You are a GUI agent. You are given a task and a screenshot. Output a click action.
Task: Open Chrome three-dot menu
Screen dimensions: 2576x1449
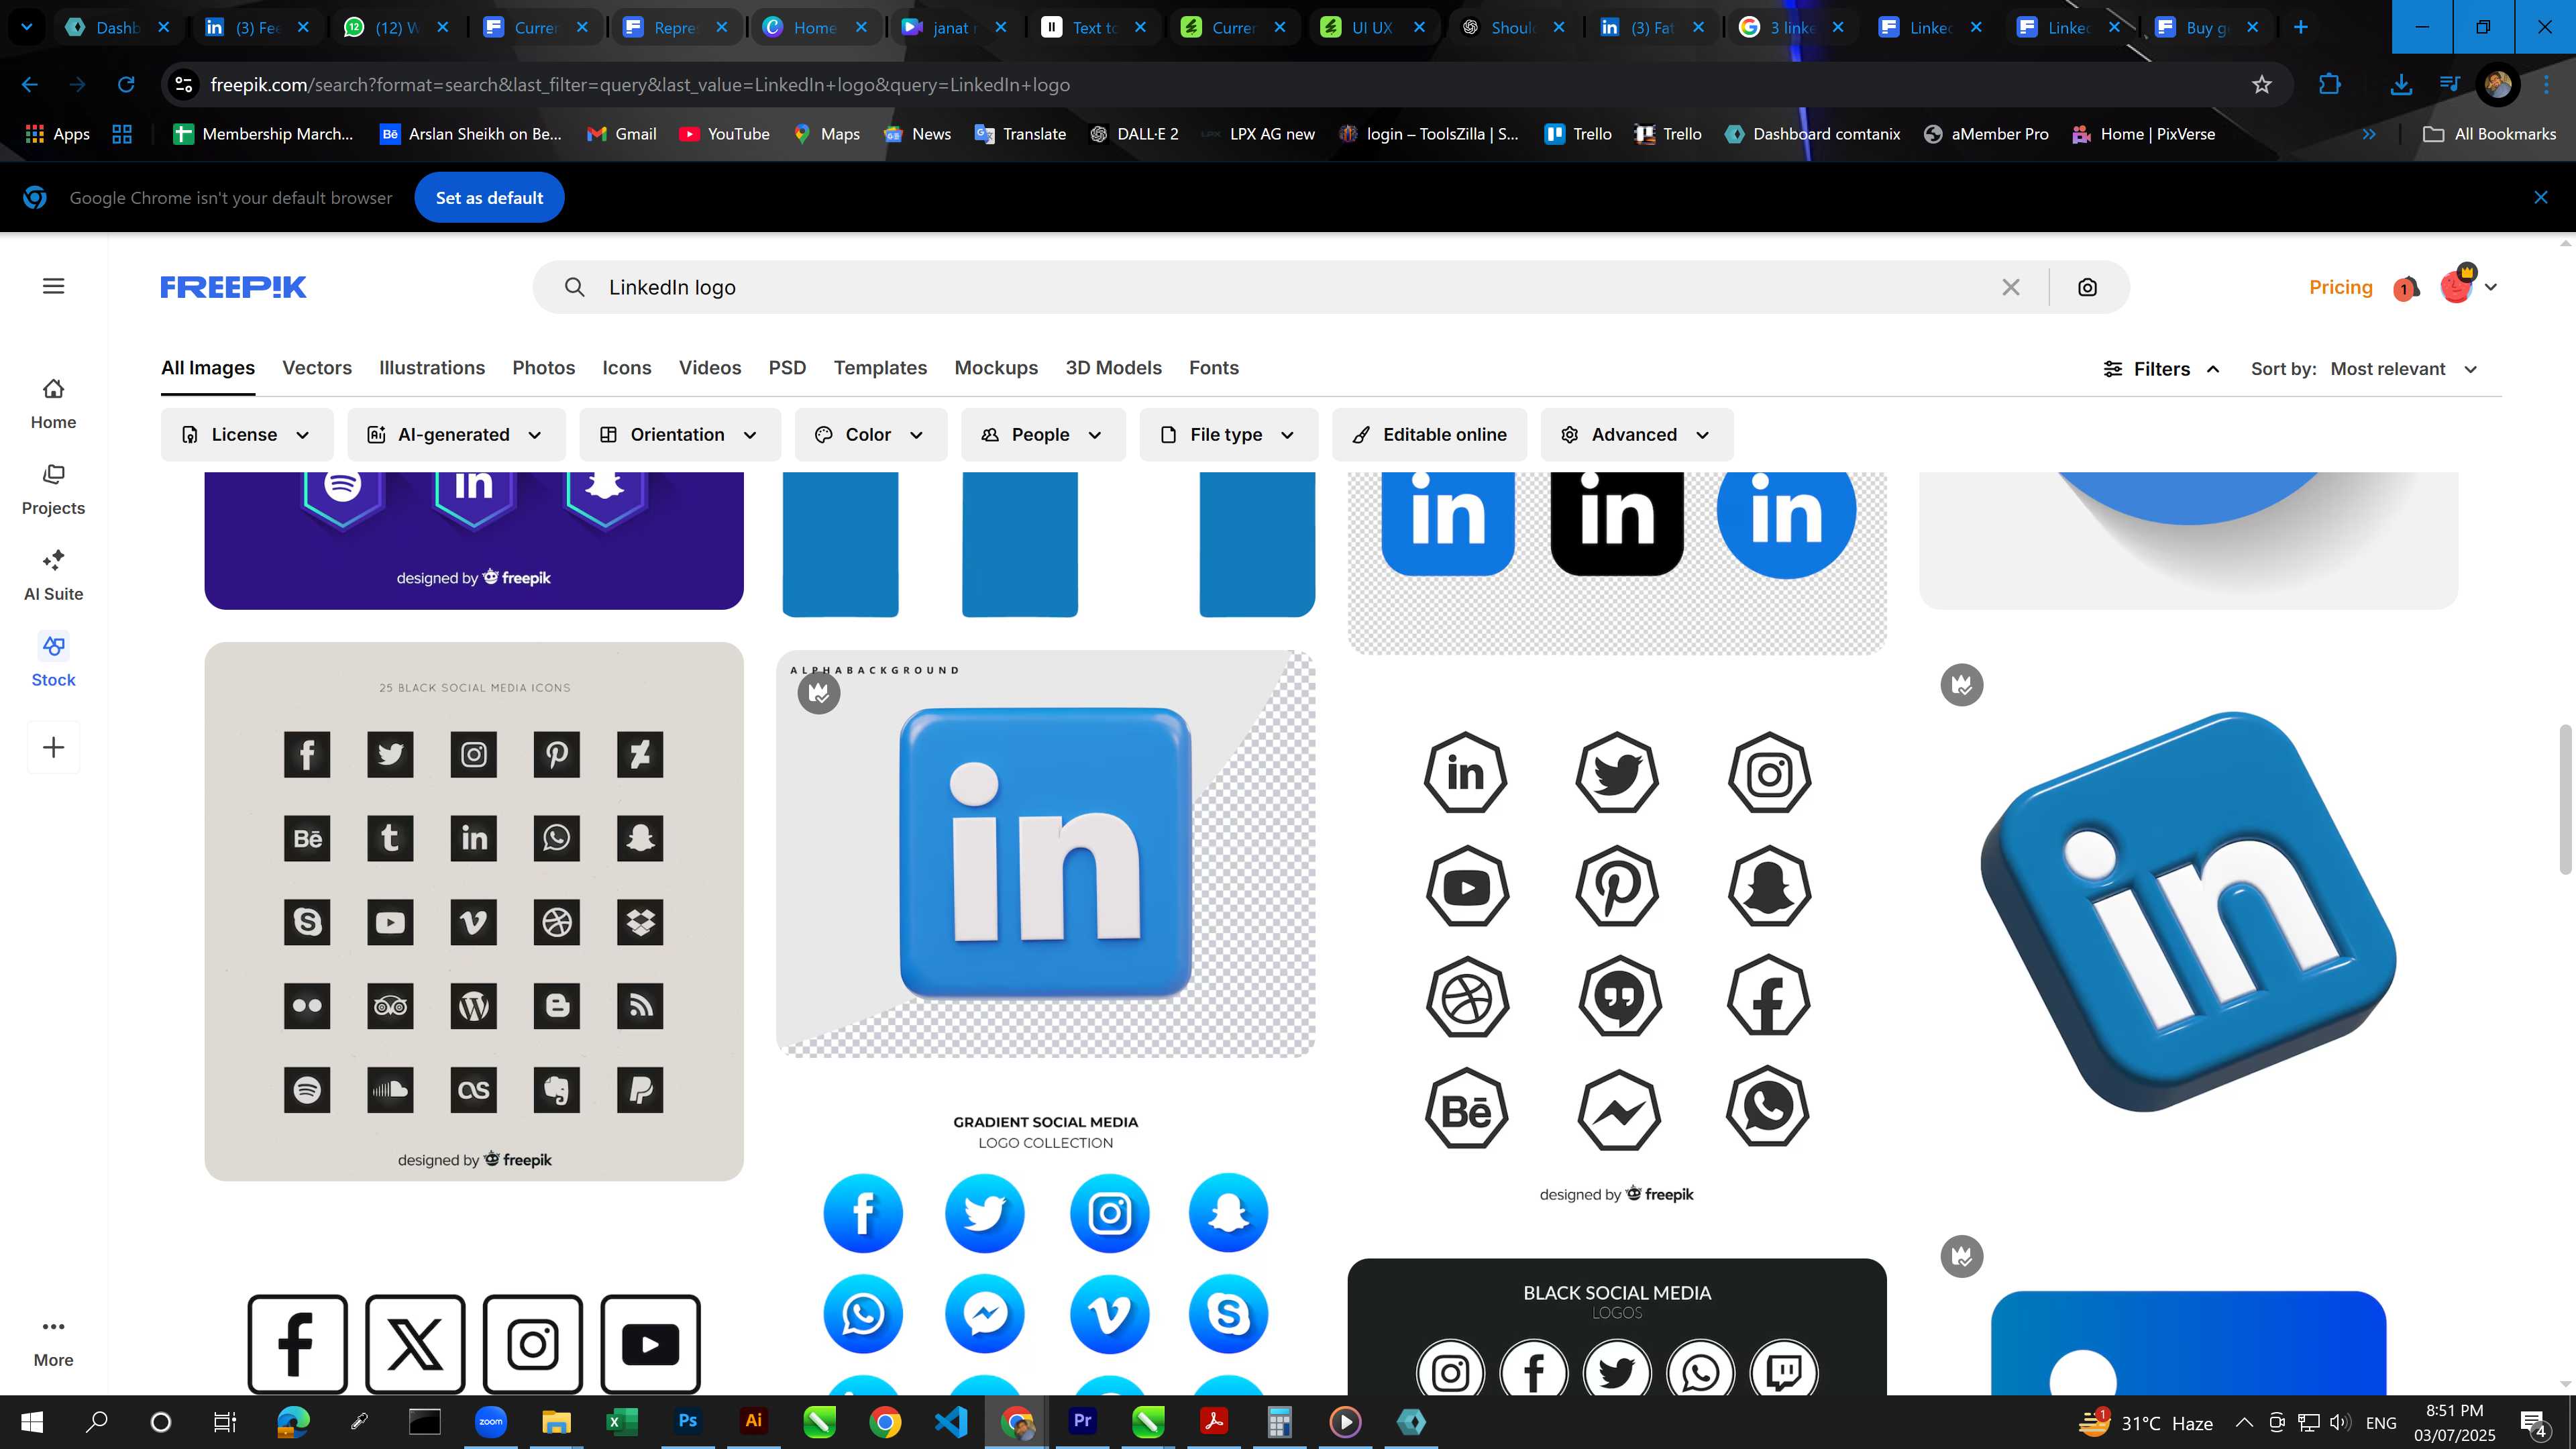coord(2546,85)
